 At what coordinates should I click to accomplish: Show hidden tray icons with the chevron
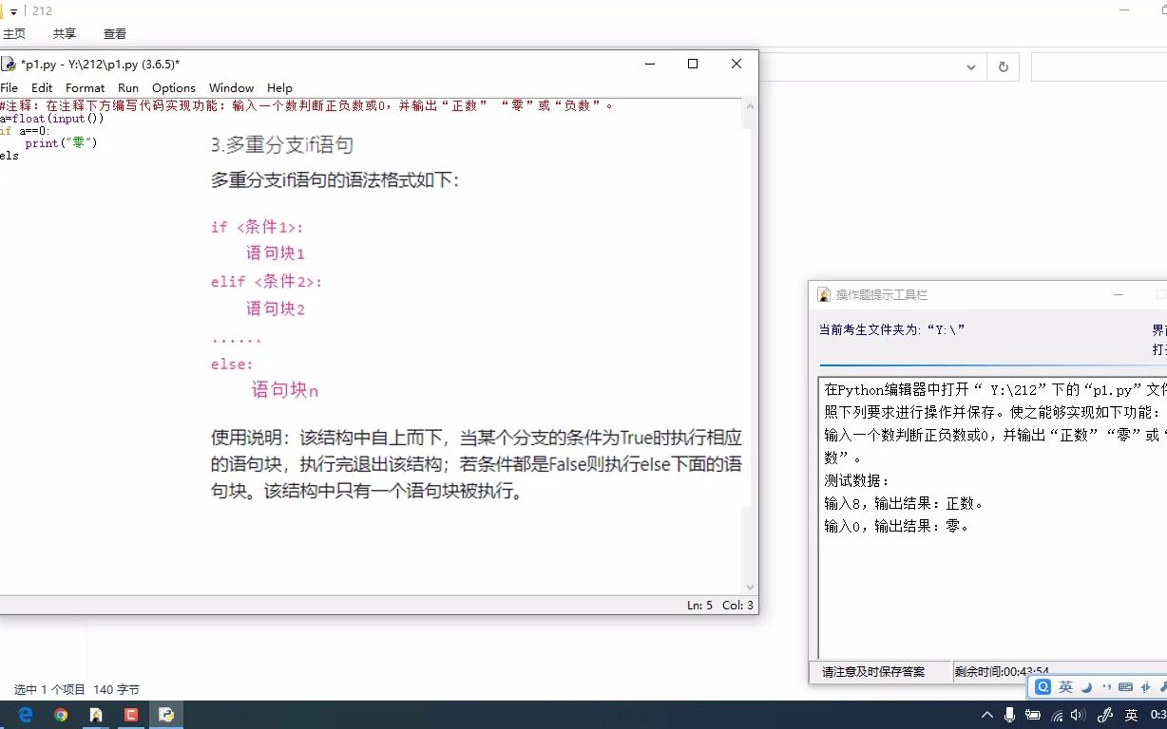coord(987,715)
